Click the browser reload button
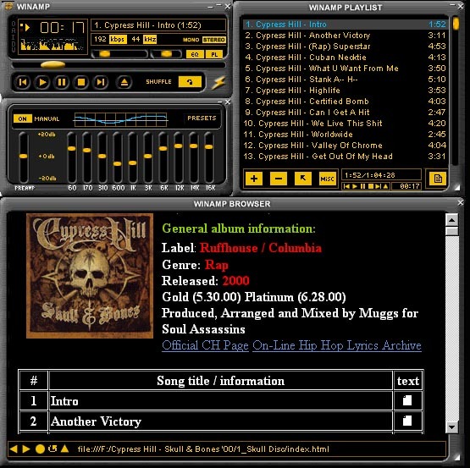 [53, 449]
